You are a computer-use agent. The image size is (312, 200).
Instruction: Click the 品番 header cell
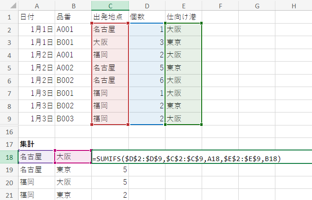coord(73,17)
